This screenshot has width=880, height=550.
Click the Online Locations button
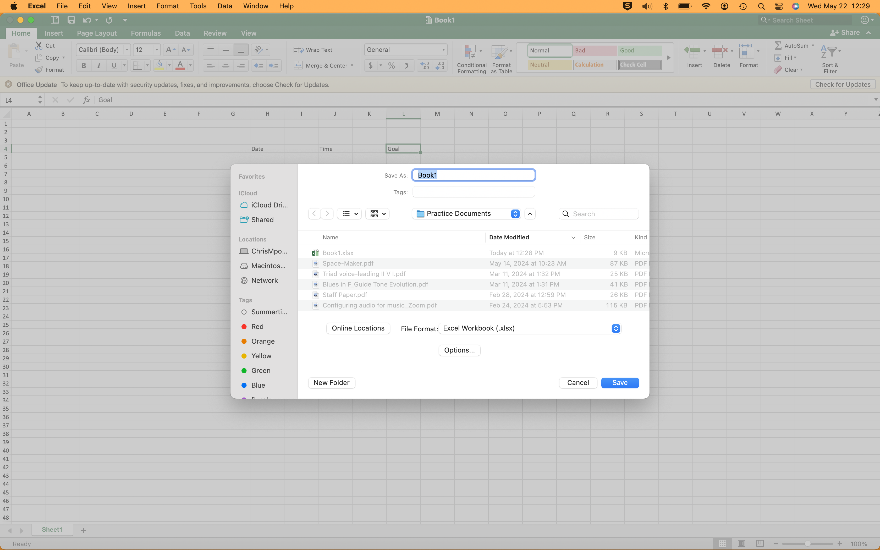coord(358,328)
